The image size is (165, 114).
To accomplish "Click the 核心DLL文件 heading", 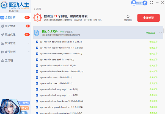I will tap(50, 31).
